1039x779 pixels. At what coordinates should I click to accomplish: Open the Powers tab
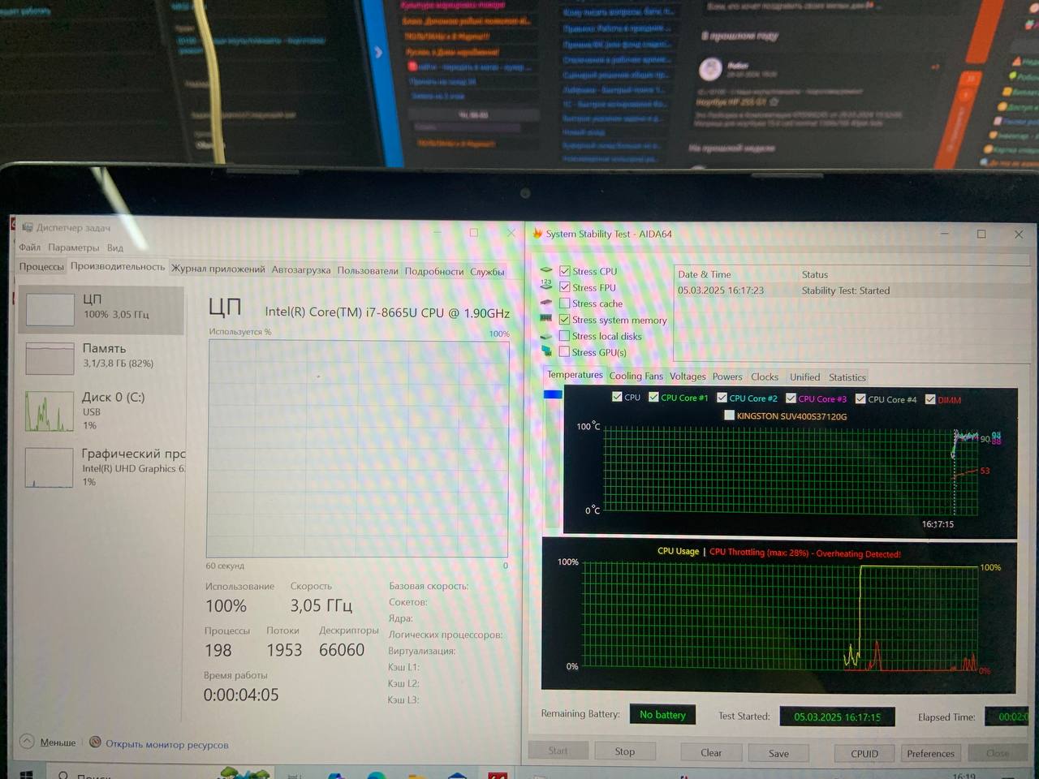tap(727, 377)
